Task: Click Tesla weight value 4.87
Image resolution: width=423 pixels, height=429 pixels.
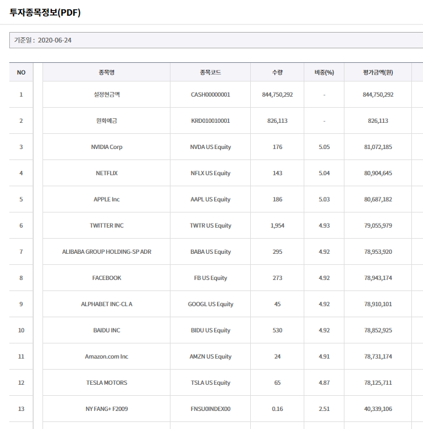Action: tap(324, 383)
